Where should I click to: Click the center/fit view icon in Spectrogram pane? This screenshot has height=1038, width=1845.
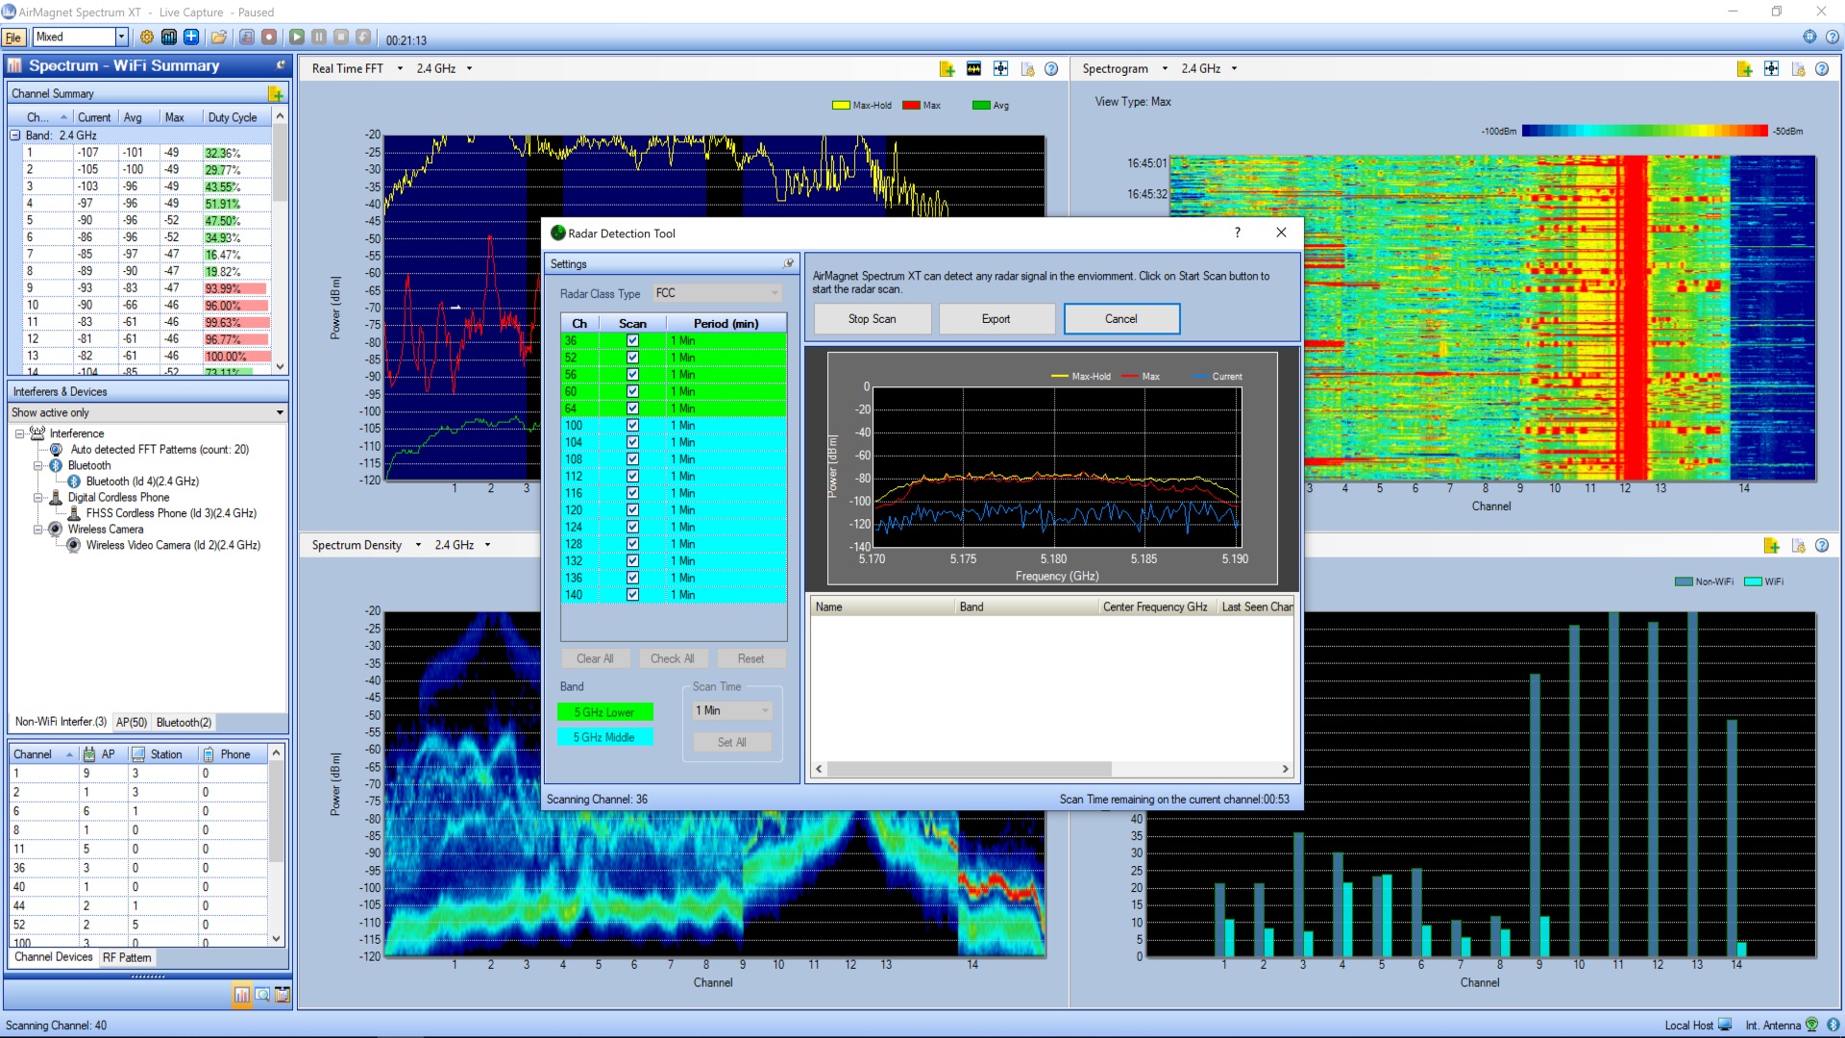click(x=1771, y=68)
